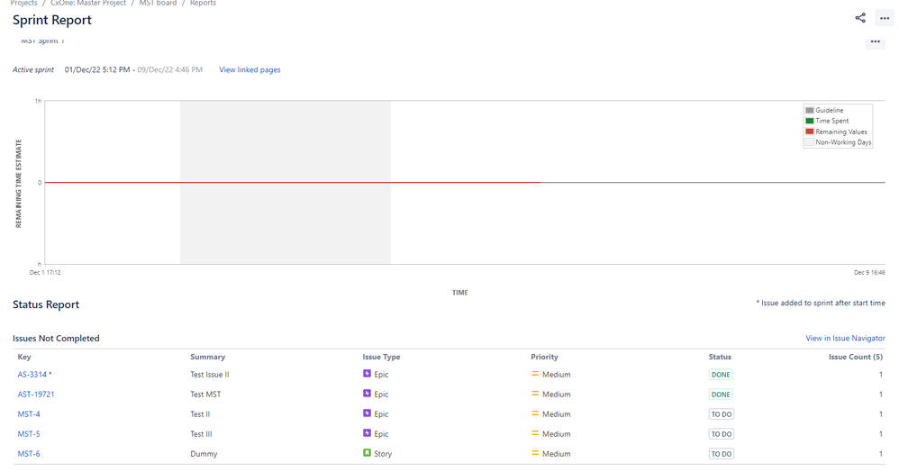The width and height of the screenshot is (899, 472).
Task: Go to MST board breadcrumb
Action: (158, 3)
